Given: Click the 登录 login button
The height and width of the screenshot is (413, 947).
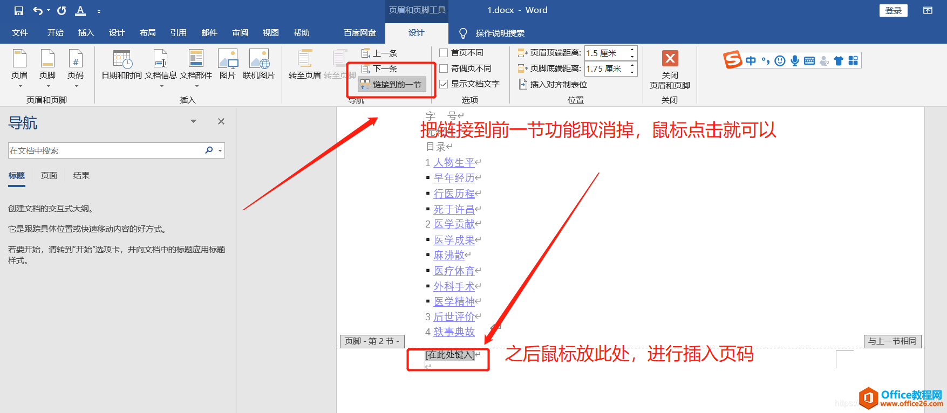Looking at the screenshot, I should pos(893,11).
